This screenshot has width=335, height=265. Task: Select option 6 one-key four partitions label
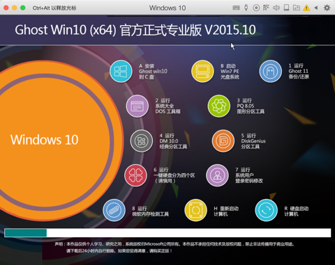pos(174,175)
